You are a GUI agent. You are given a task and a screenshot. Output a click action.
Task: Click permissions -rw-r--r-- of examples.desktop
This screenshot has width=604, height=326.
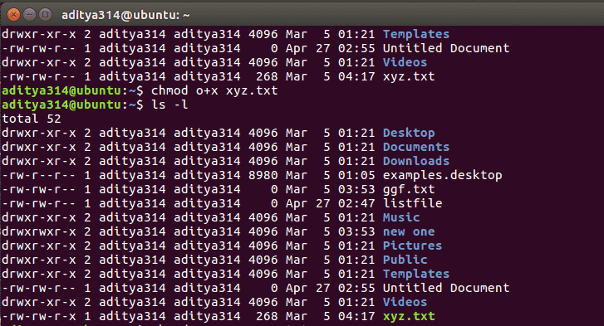[38, 175]
